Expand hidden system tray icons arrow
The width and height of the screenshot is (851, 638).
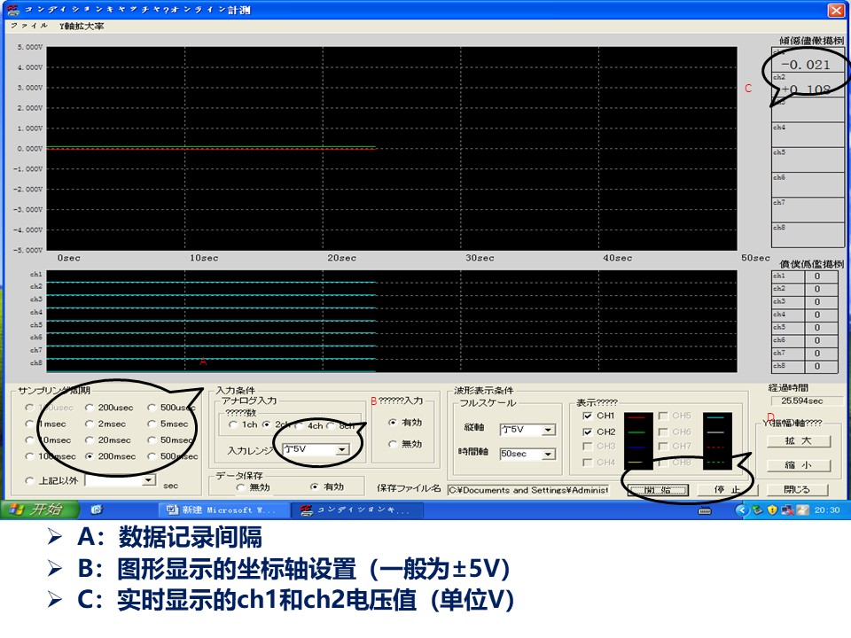(741, 510)
